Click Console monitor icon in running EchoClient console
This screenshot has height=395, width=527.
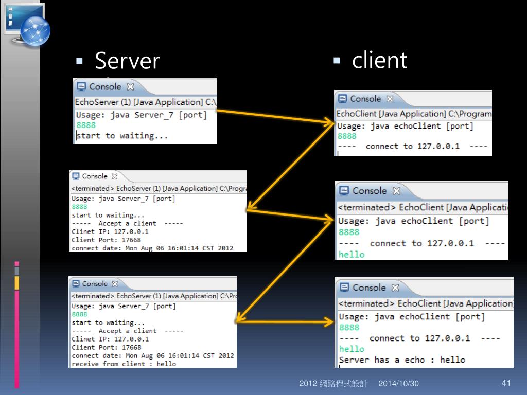[342, 99]
